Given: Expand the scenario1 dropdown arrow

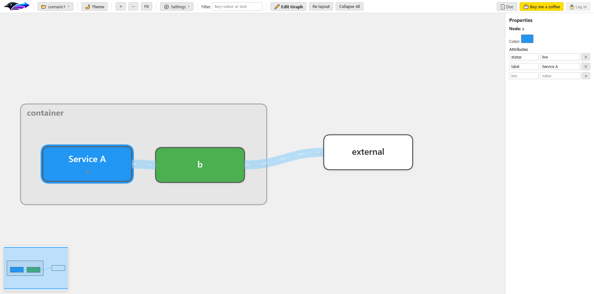Looking at the screenshot, I should tap(68, 6).
